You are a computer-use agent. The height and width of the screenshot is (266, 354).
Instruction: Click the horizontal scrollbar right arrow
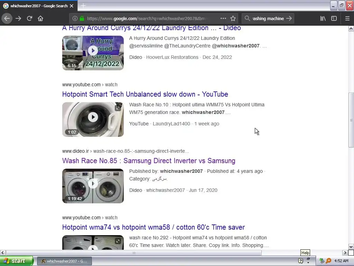(345, 252)
